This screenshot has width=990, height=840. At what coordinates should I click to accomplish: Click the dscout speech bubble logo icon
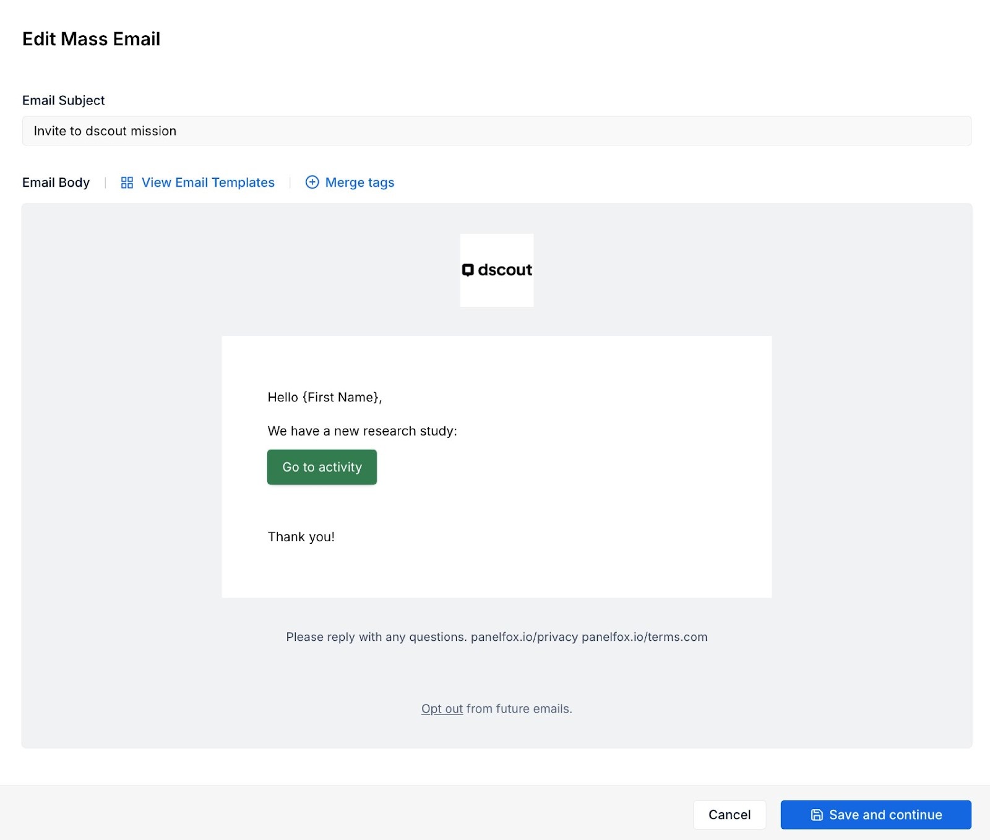(468, 270)
